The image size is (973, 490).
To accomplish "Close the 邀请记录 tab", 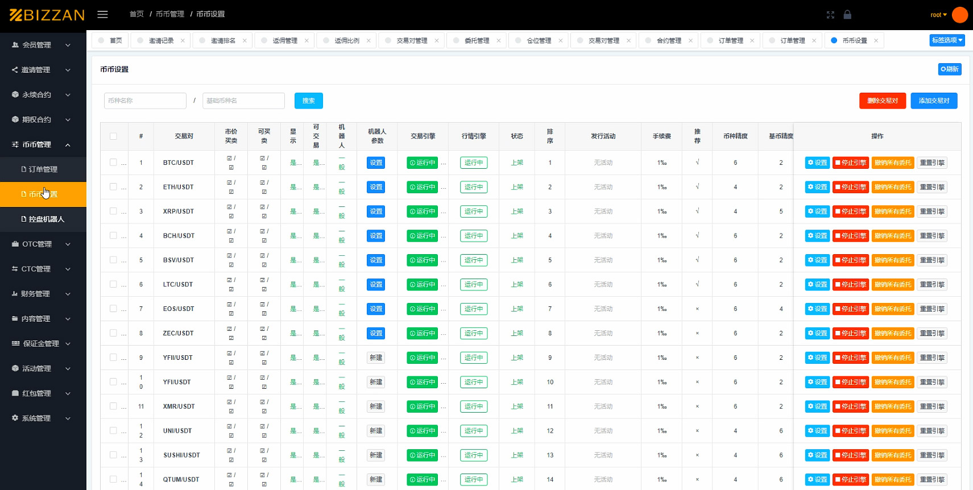I will pyautogui.click(x=183, y=40).
